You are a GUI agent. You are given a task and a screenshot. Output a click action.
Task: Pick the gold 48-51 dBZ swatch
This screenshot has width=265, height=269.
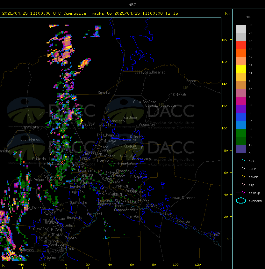241,77
